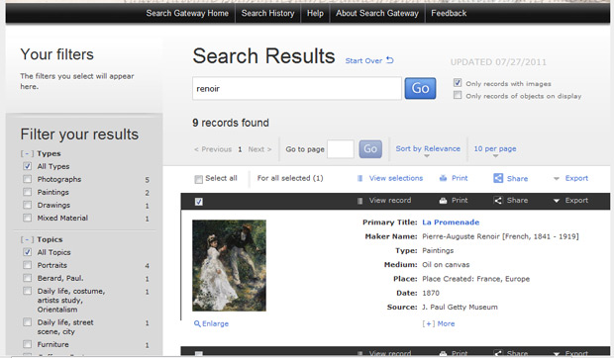Enable Only records of objects on display
The height and width of the screenshot is (358, 614).
458,95
